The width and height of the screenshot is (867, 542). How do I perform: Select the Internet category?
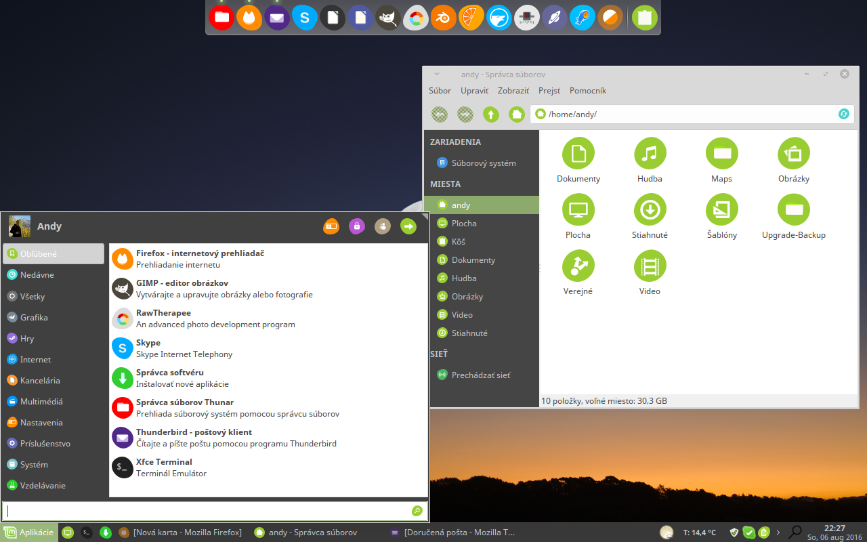(54, 359)
